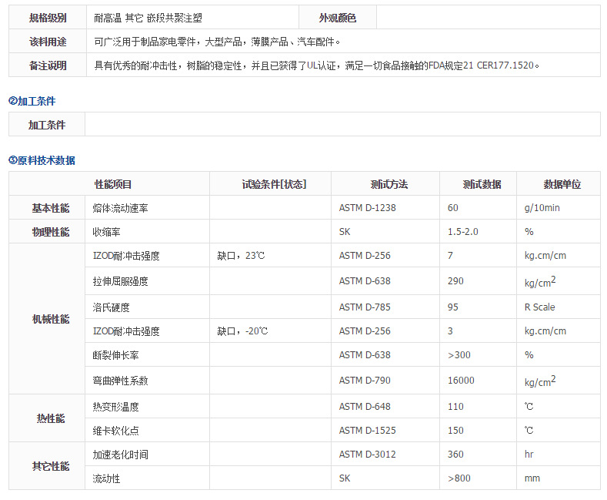Click the 该料用途 row label

click(x=48, y=42)
